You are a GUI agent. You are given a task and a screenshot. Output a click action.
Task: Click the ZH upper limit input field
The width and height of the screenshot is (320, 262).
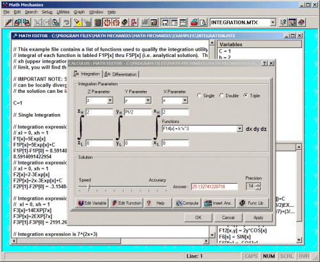point(99,112)
